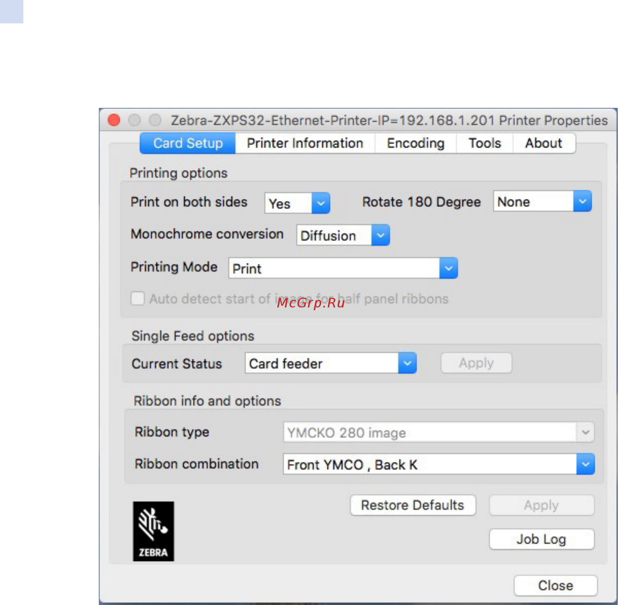Open the Ribbon type dropdown
This screenshot has width=618, height=605.
tap(439, 432)
